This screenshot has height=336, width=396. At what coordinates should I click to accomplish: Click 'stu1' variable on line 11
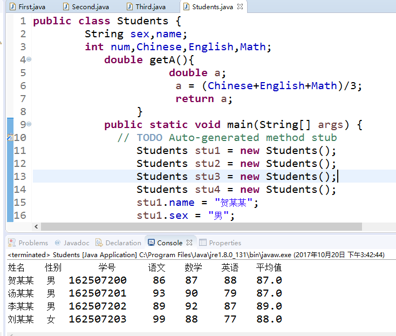tap(208, 151)
